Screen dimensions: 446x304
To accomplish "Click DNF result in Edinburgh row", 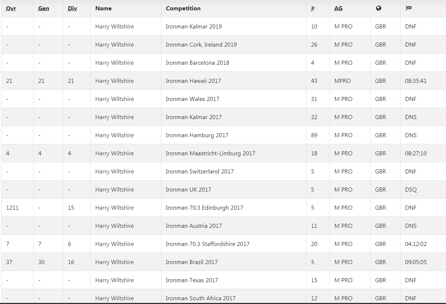I will (x=410, y=208).
